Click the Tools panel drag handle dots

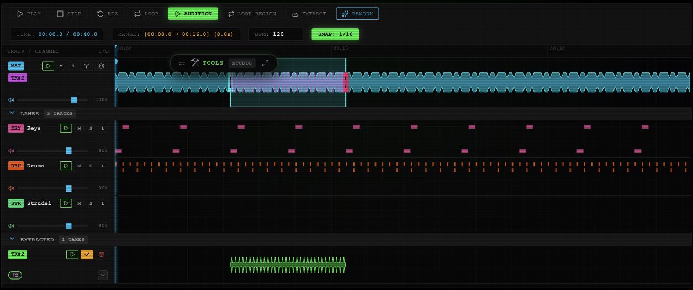click(182, 63)
